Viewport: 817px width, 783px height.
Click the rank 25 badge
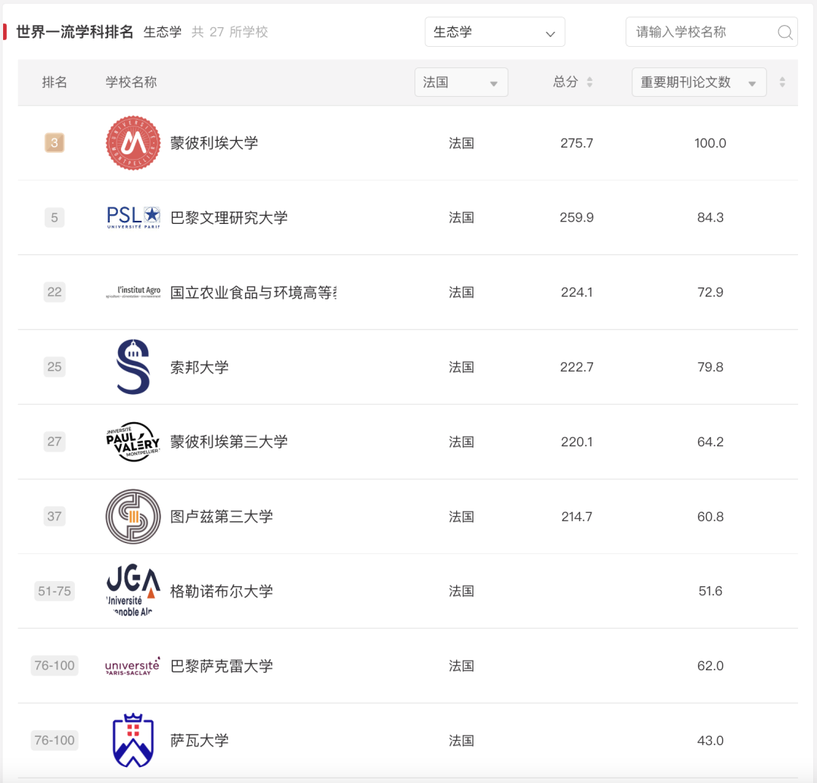click(x=54, y=367)
